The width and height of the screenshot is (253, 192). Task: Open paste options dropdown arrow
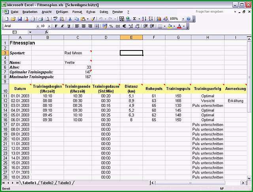coord(88,19)
